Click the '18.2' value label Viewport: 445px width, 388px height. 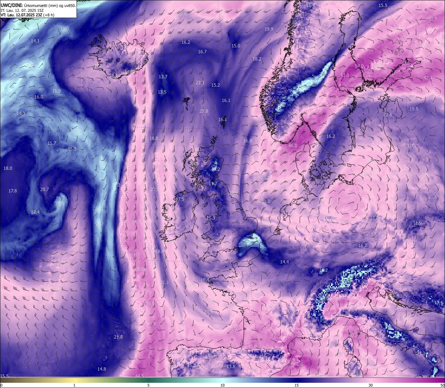(257, 60)
